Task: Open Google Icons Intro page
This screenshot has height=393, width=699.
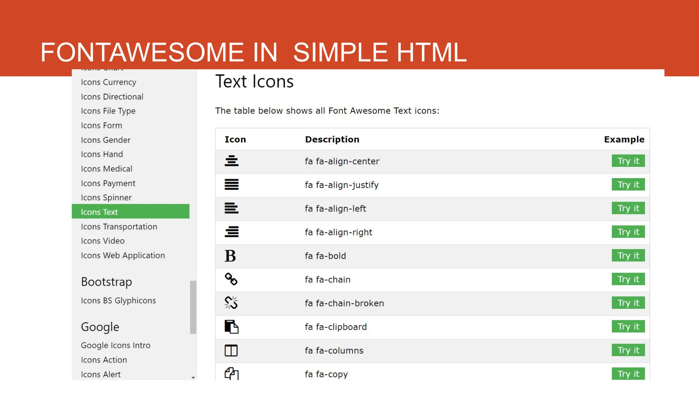Action: (x=115, y=345)
